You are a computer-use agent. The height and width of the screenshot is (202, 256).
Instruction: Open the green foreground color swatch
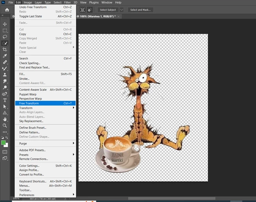tap(3, 142)
